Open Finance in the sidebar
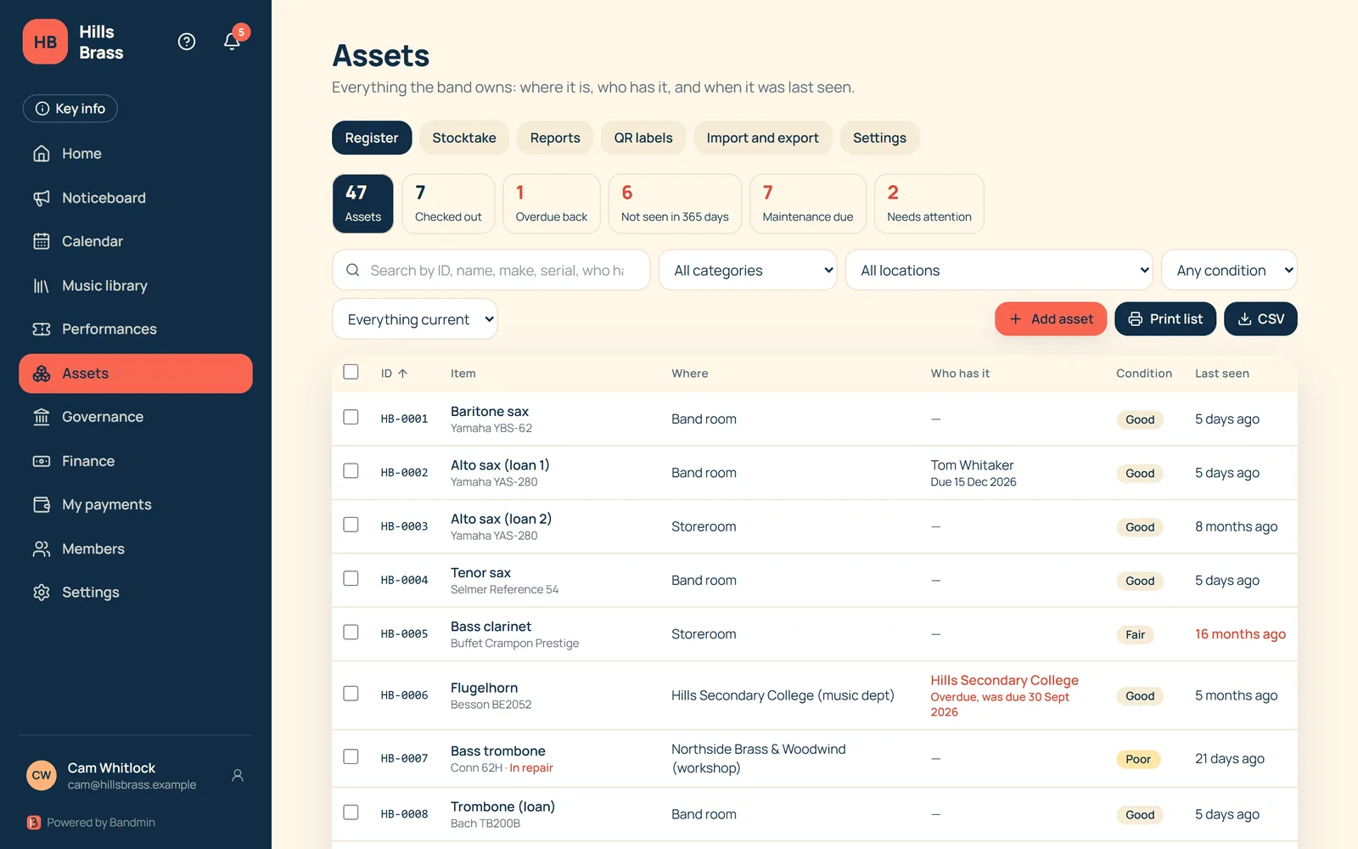 (136, 461)
